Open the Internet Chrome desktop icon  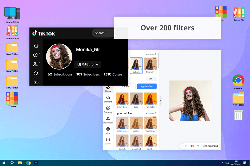pyautogui.click(x=238, y=82)
